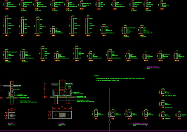Click the B-7 beam section label
The height and width of the screenshot is (132, 187).
tap(162, 9)
